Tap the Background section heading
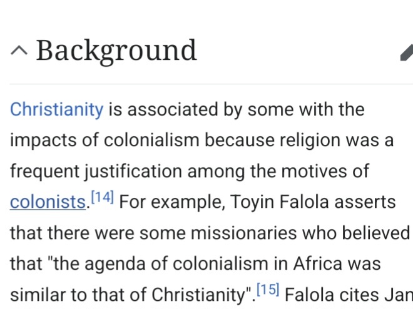This screenshot has height=309, width=413. (x=116, y=50)
